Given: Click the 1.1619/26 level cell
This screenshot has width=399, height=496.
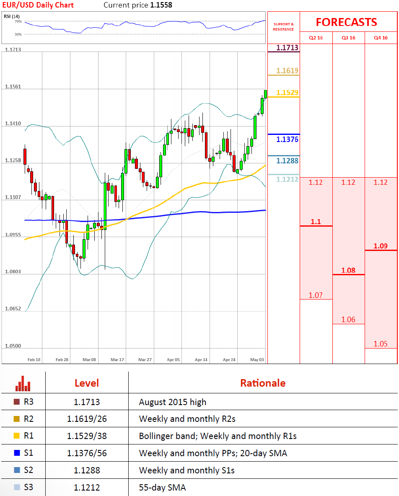Looking at the screenshot, I should pos(87,419).
